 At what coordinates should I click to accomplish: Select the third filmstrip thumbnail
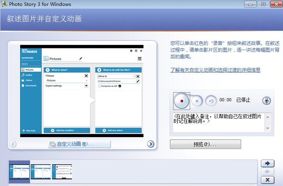point(62,171)
